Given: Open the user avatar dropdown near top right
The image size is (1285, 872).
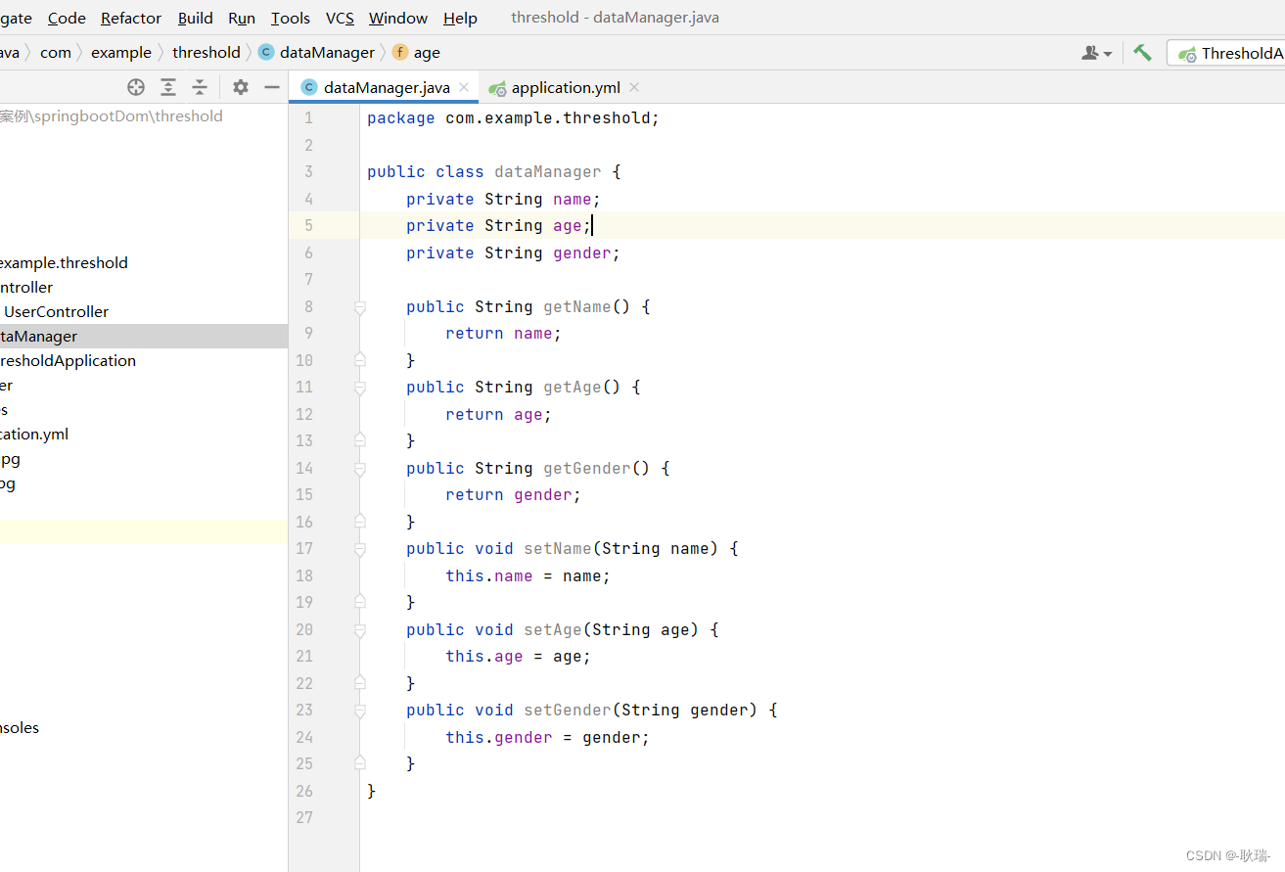Looking at the screenshot, I should pyautogui.click(x=1096, y=52).
